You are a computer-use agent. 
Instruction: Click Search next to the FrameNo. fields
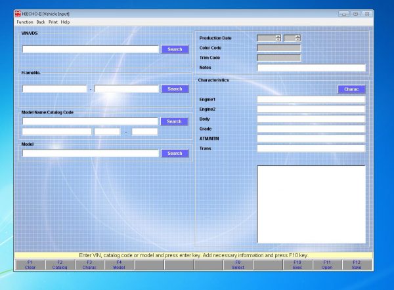(174, 89)
